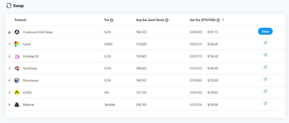
Task: Click the Crypto.com DeFi Swap logo
Action: (17, 32)
